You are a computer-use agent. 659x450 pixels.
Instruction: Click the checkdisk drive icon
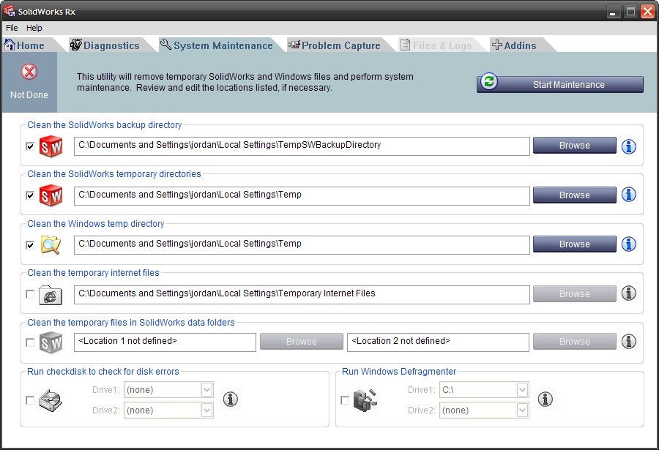click(51, 400)
